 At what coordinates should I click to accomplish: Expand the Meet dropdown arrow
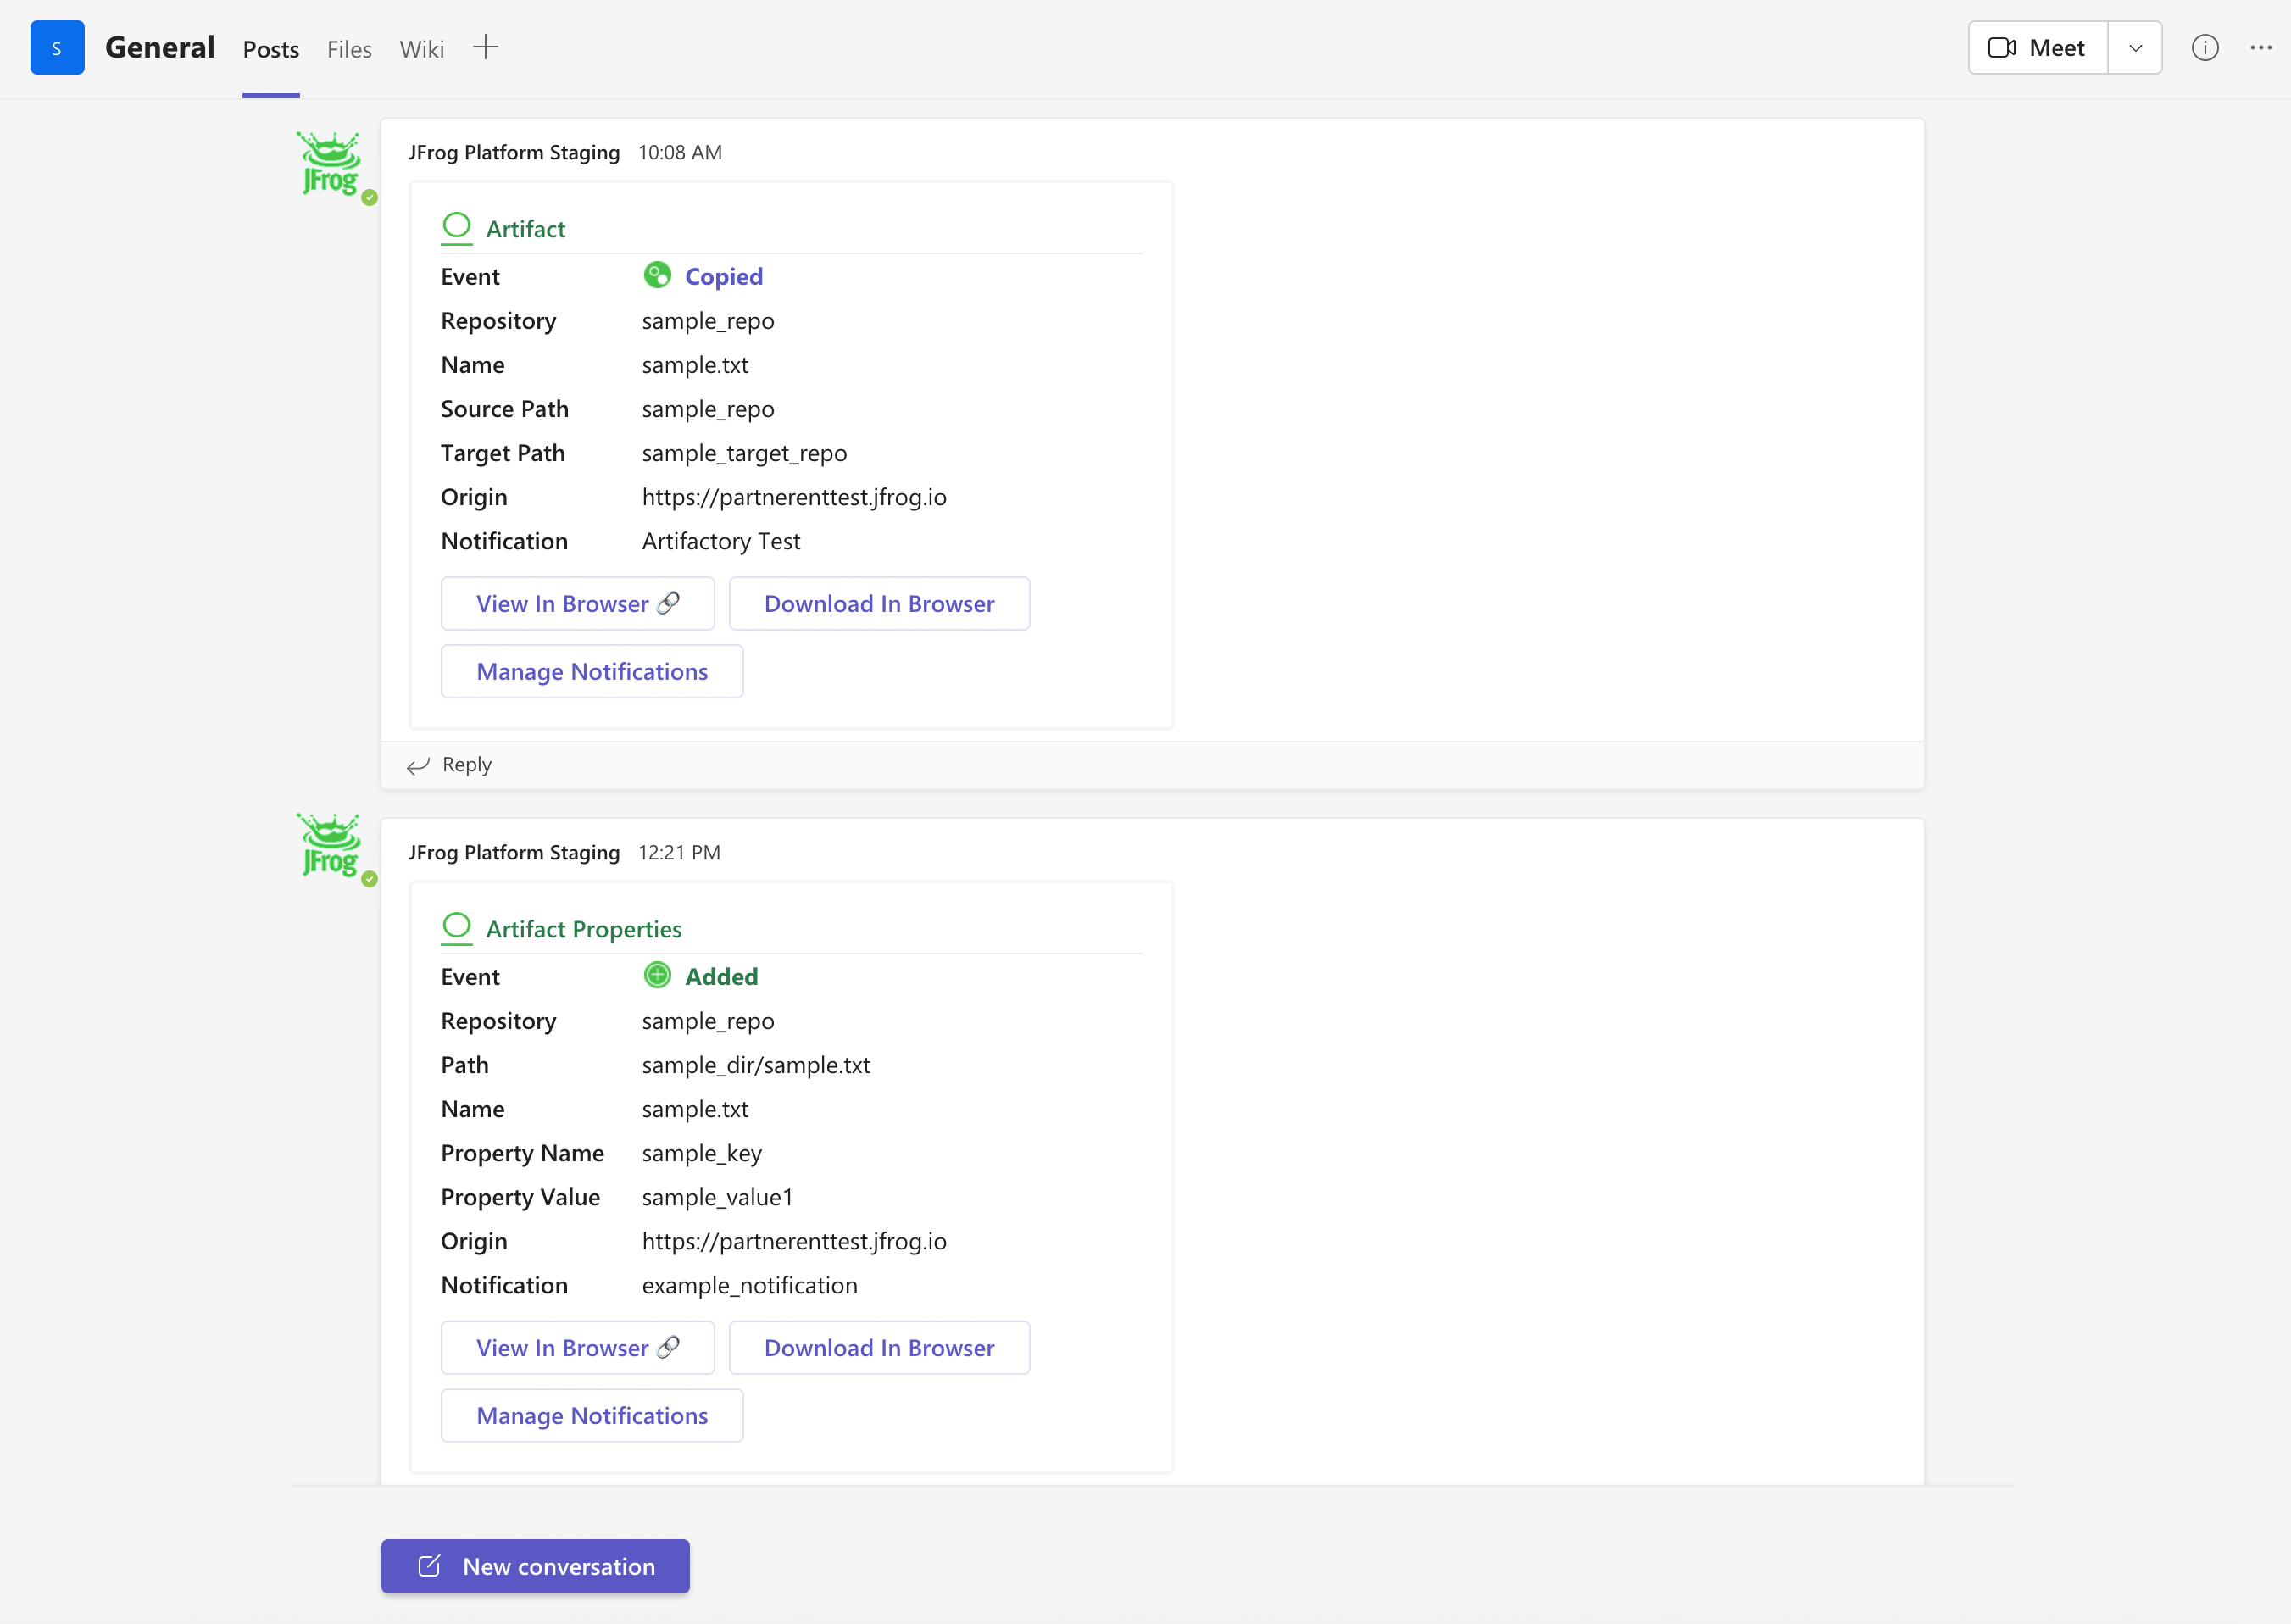click(x=2135, y=48)
